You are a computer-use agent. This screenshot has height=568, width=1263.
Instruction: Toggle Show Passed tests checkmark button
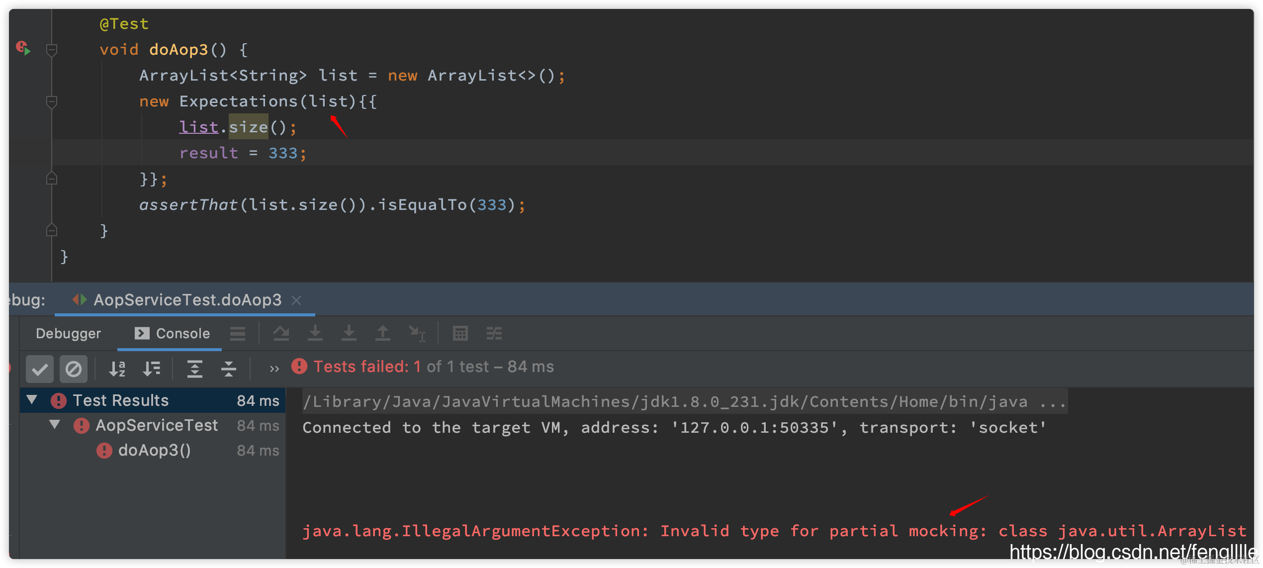coord(40,369)
